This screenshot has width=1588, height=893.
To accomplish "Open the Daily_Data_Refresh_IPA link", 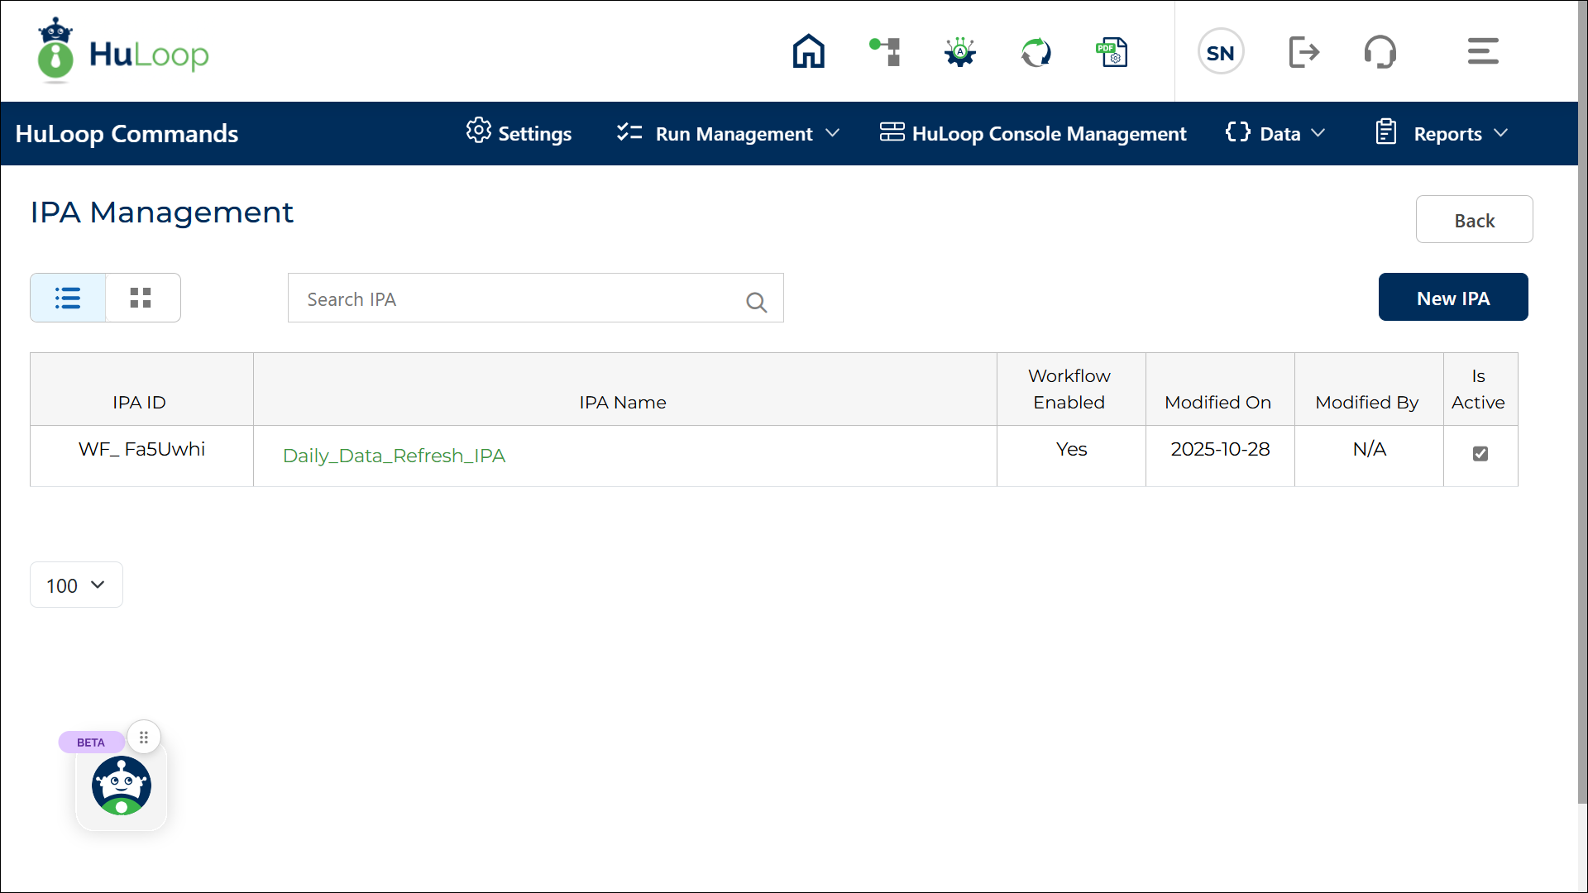I will (x=394, y=456).
